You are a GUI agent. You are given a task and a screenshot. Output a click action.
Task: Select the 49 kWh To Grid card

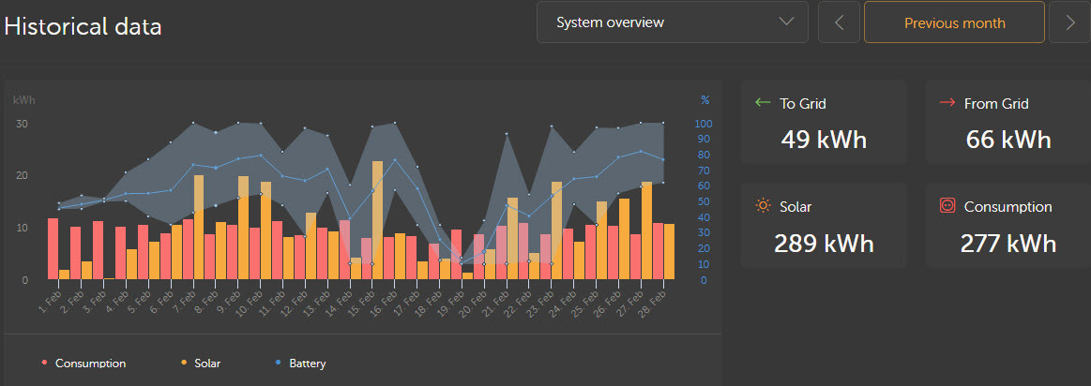824,123
